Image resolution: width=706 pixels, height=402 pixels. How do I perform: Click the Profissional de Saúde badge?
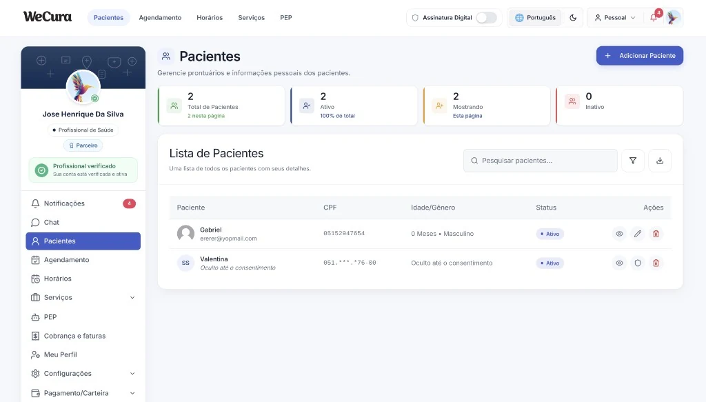[83, 130]
